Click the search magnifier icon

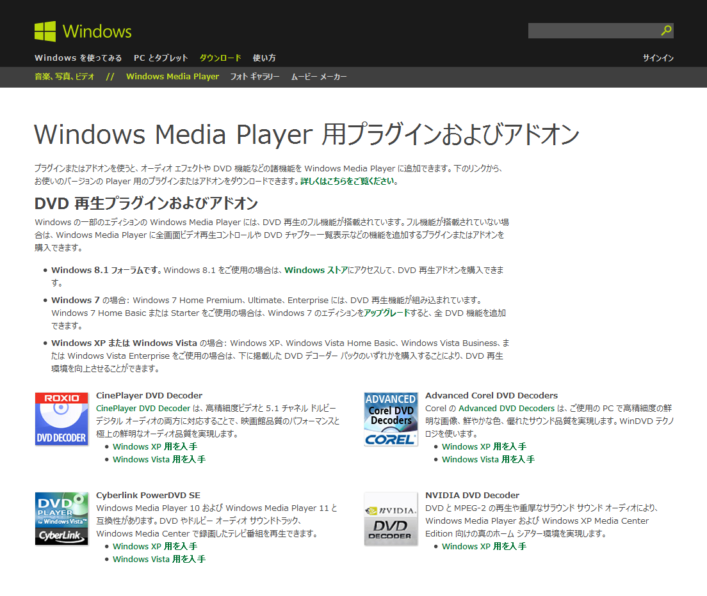pos(667,31)
